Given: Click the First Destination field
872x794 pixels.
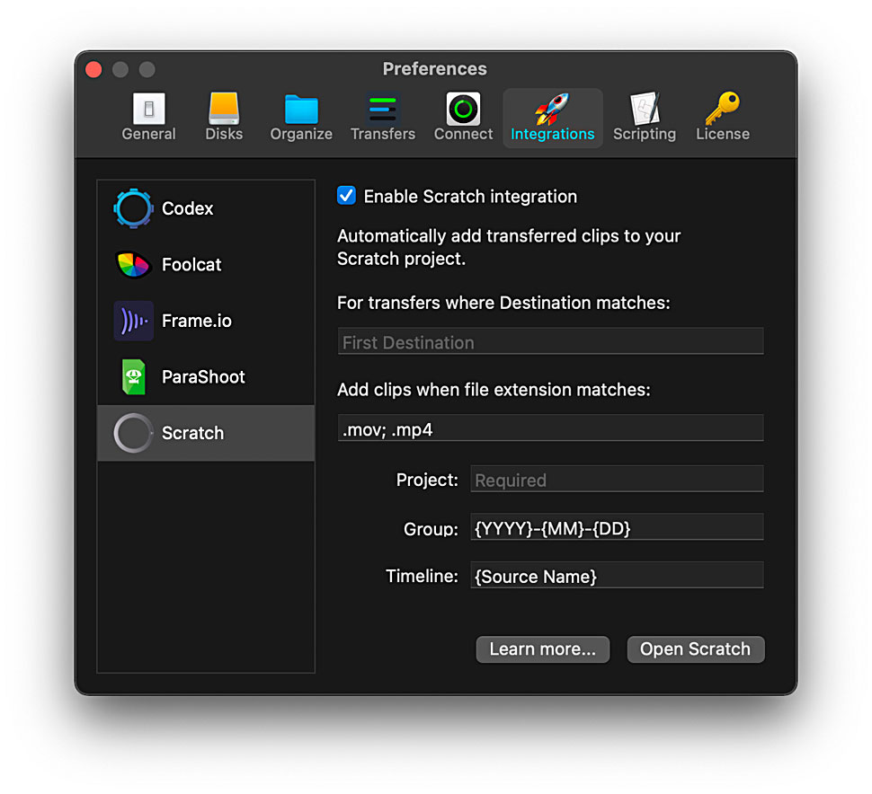Looking at the screenshot, I should tap(550, 341).
